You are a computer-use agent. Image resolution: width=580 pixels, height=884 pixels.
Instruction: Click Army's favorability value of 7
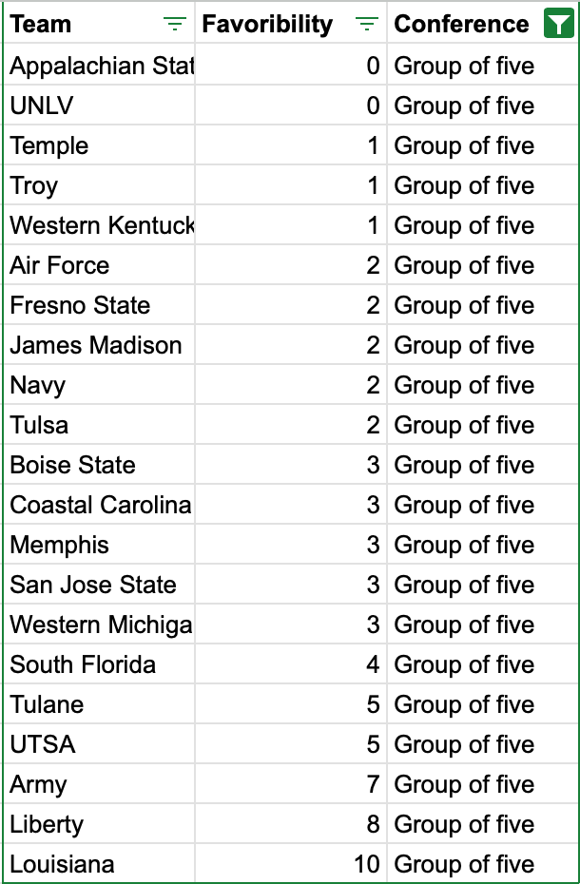pyautogui.click(x=373, y=784)
